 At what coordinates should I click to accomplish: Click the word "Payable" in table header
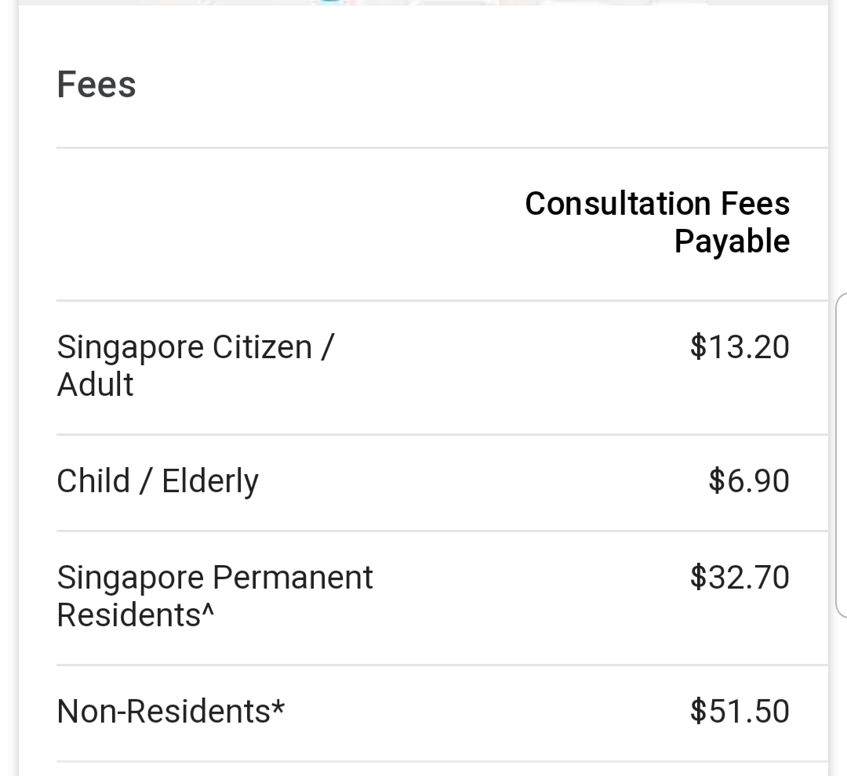[732, 241]
